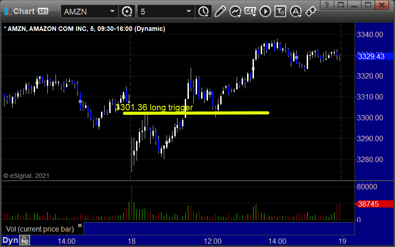Click the 3340.00 price axis label

pos(370,35)
